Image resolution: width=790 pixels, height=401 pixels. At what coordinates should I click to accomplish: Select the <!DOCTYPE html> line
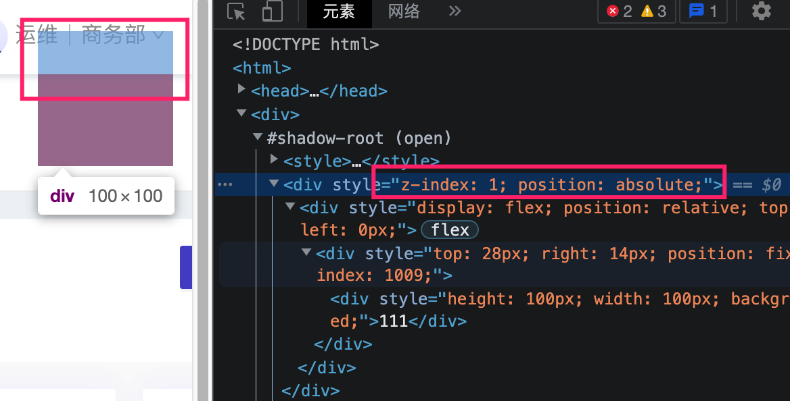(x=306, y=45)
